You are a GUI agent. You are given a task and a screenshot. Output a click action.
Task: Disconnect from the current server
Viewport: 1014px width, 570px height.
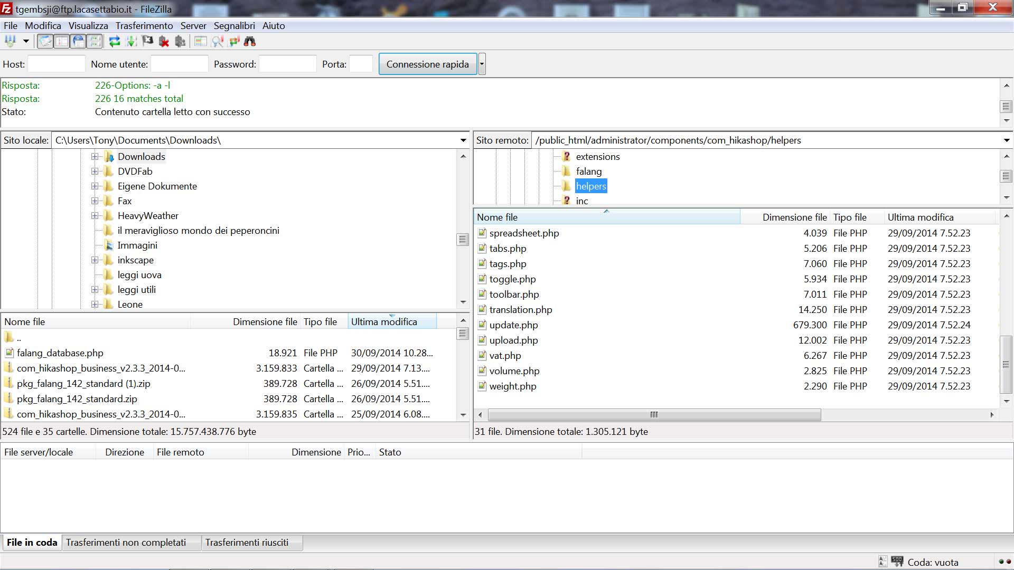(164, 41)
